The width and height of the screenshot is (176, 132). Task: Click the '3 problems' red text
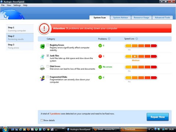click(55, 114)
